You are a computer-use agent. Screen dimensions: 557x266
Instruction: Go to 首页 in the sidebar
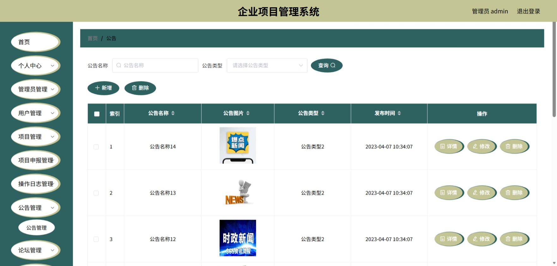click(x=36, y=42)
